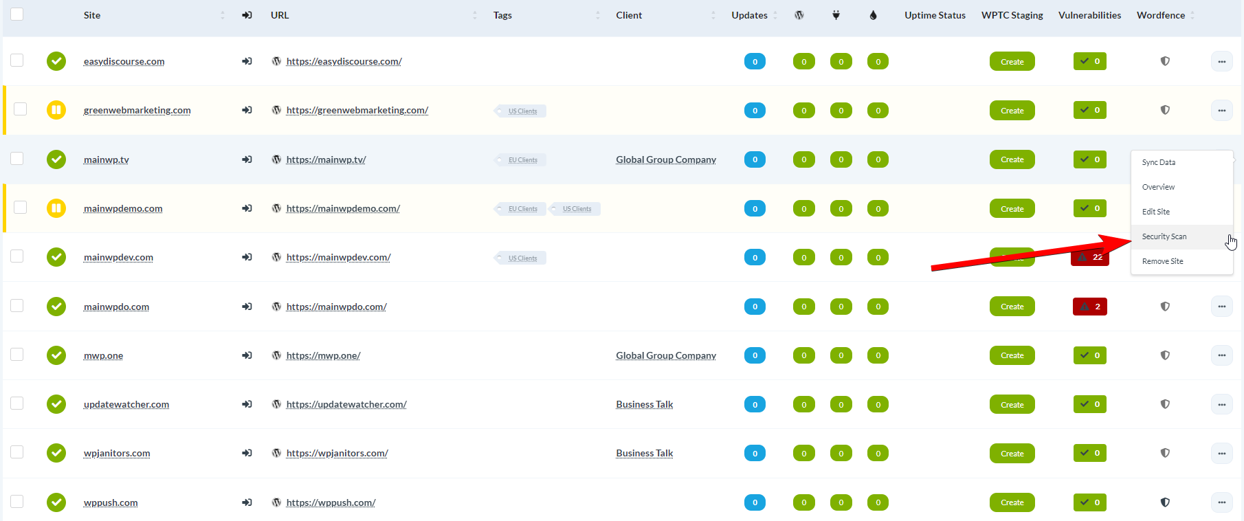Open the updatewatcher.com row actions menu
The width and height of the screenshot is (1244, 521).
point(1221,404)
